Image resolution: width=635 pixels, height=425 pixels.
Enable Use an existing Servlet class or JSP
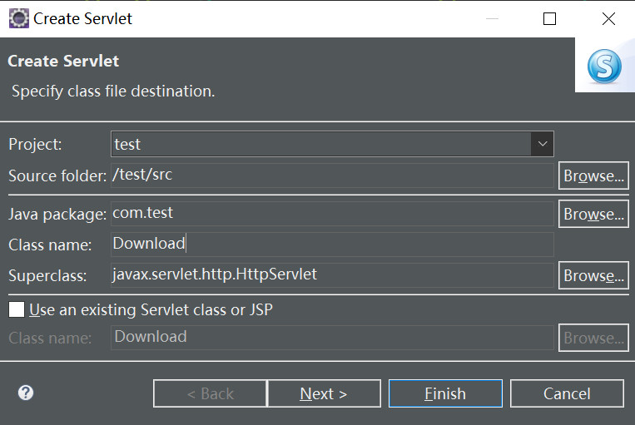[x=17, y=310]
